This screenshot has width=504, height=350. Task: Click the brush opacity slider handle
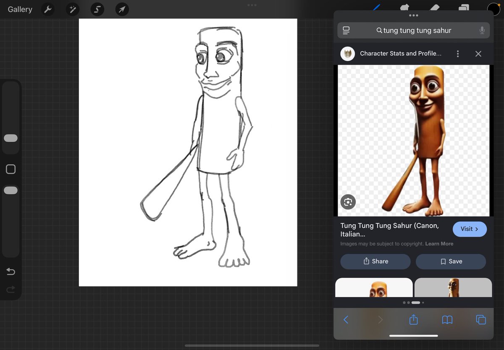pyautogui.click(x=10, y=191)
